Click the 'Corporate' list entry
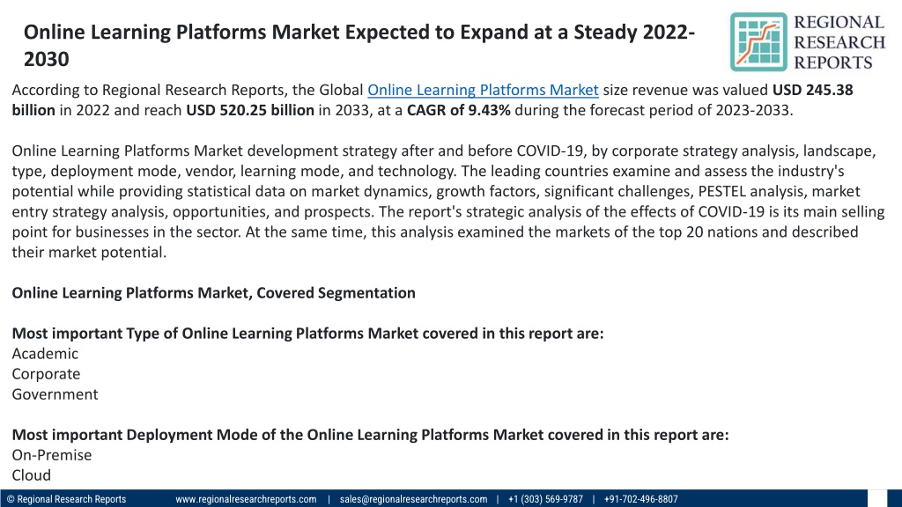The image size is (902, 507). (46, 374)
